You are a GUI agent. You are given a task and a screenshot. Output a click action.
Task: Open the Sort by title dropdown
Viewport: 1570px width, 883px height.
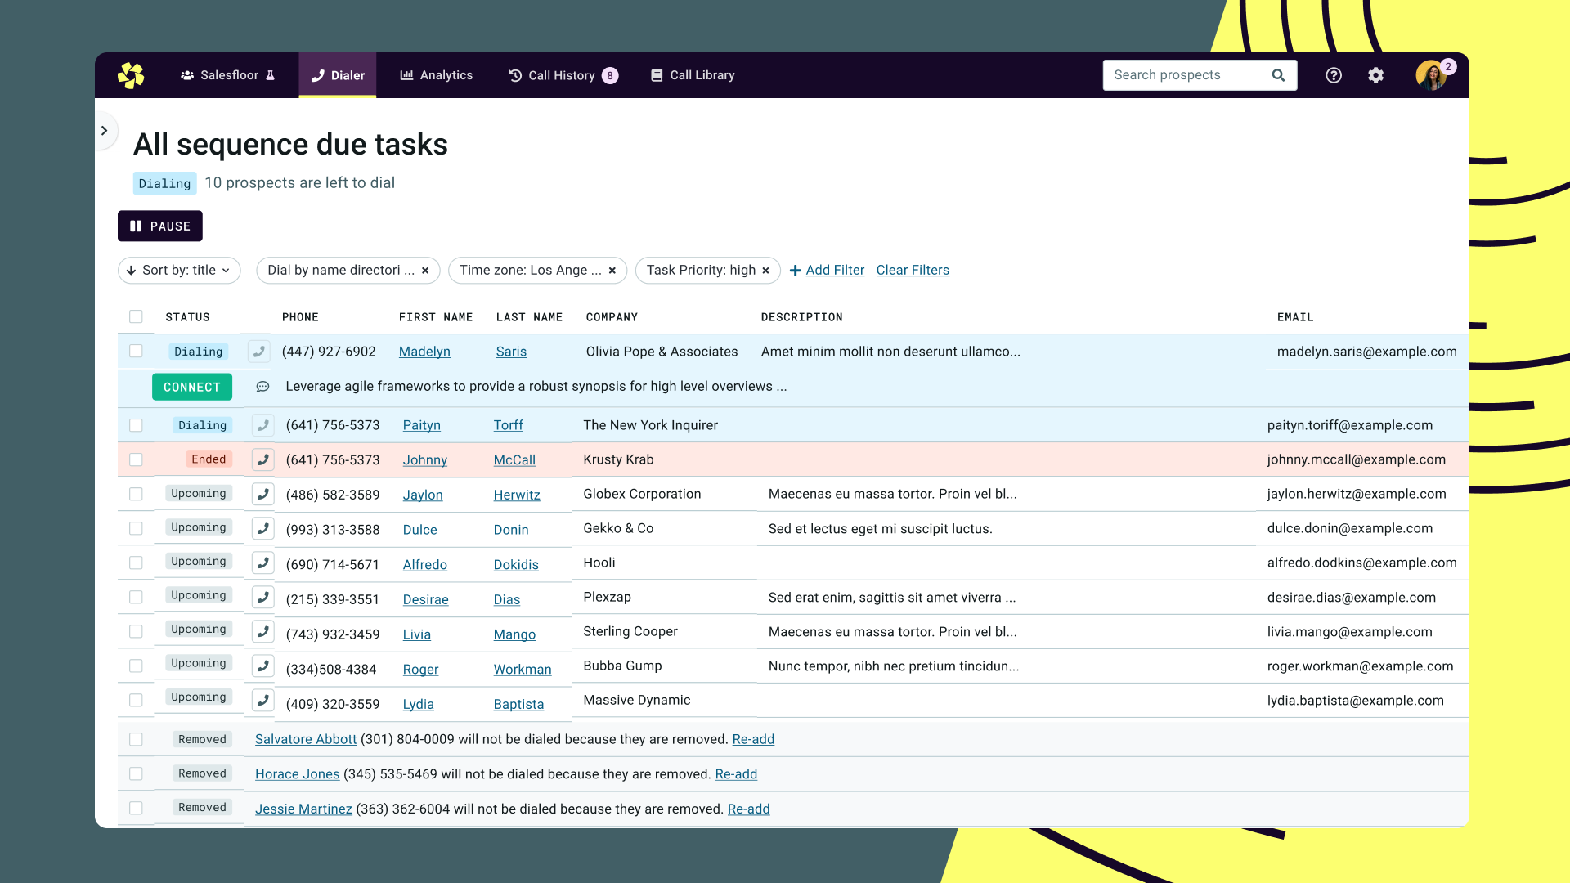(179, 271)
